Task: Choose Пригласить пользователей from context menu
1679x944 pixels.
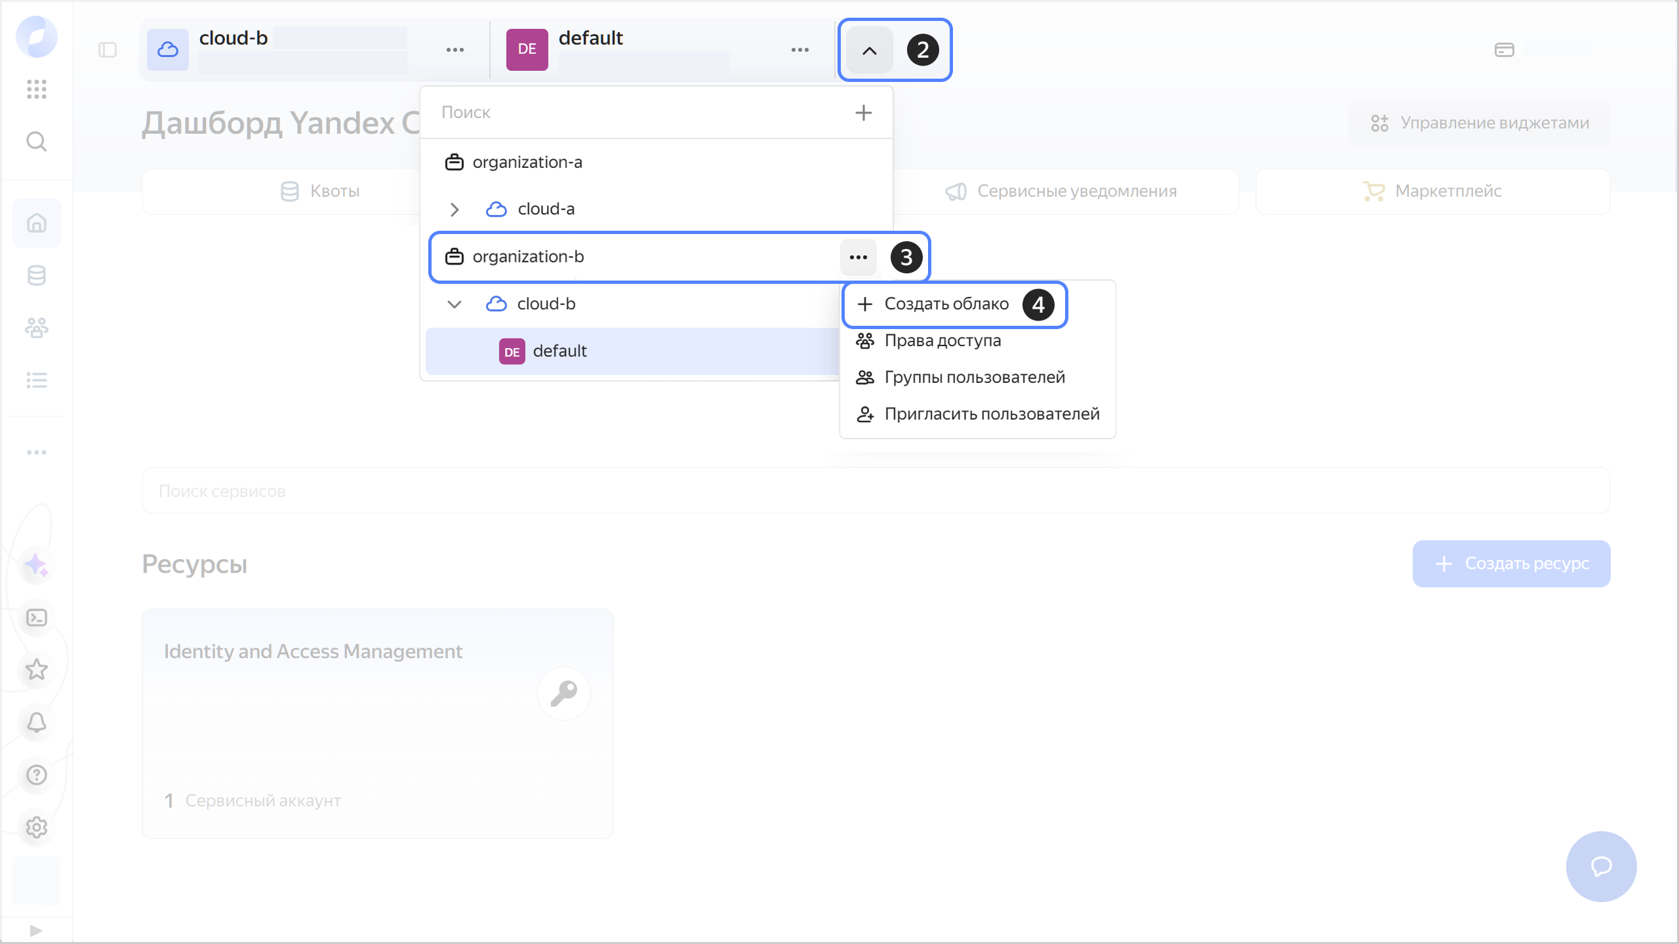Action: (991, 414)
